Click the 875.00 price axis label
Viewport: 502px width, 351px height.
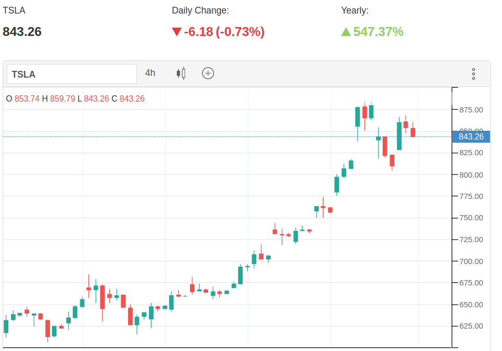pos(471,110)
